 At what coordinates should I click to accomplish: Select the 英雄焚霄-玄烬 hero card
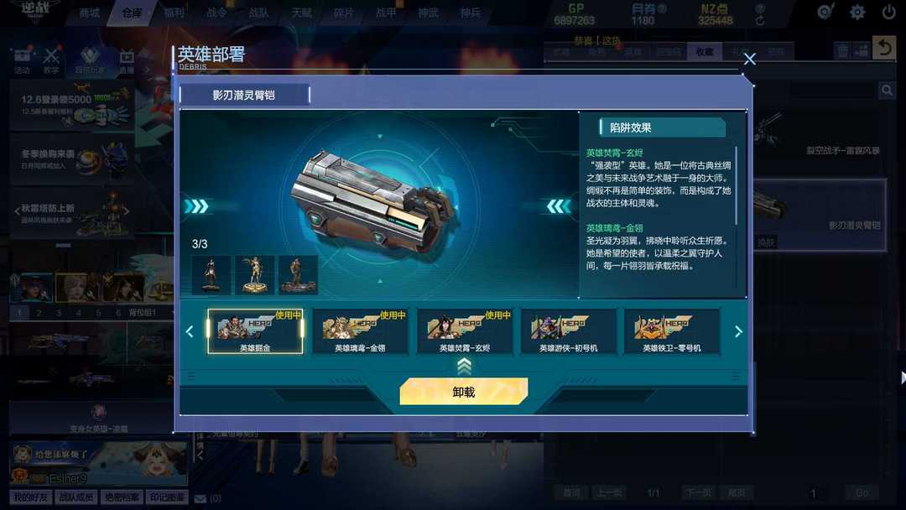point(465,331)
